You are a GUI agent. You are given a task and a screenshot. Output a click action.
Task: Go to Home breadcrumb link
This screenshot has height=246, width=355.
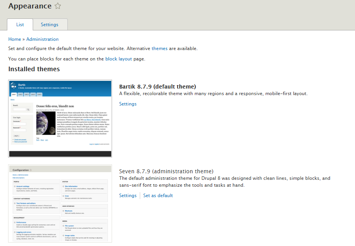pyautogui.click(x=15, y=39)
